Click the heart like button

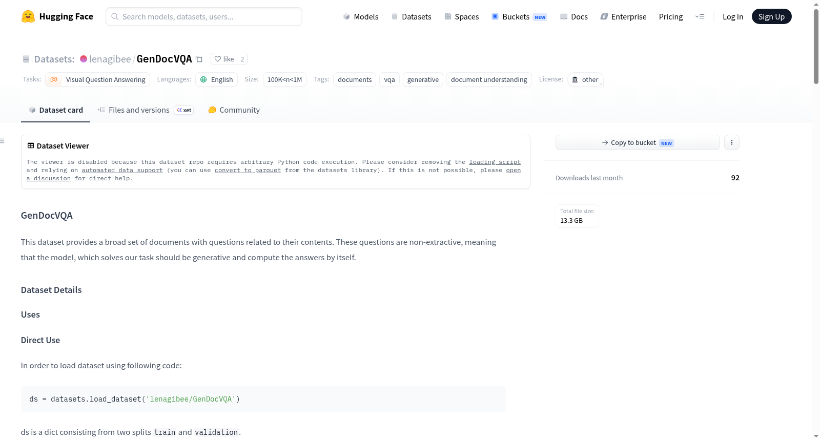224,59
